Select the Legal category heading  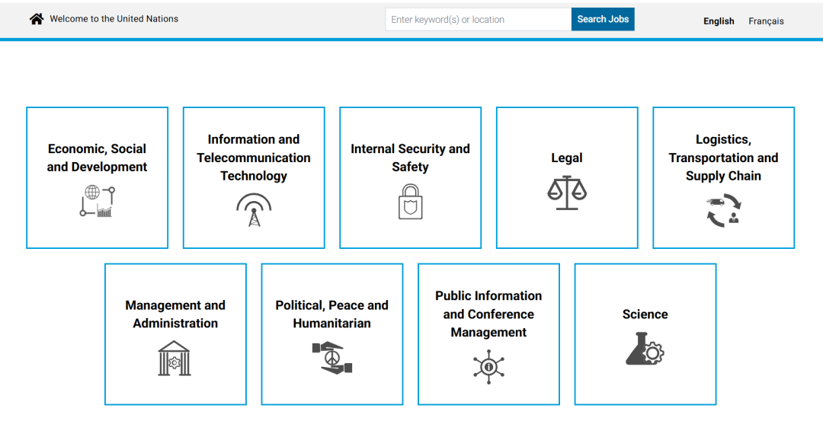tap(567, 158)
